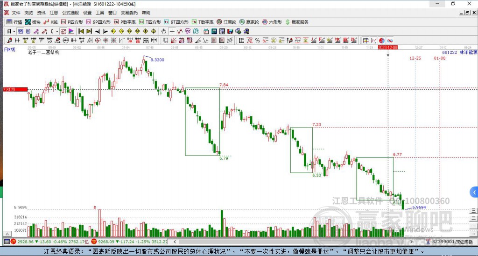
Task: Open the 板块 sector view
Action: [33, 22]
